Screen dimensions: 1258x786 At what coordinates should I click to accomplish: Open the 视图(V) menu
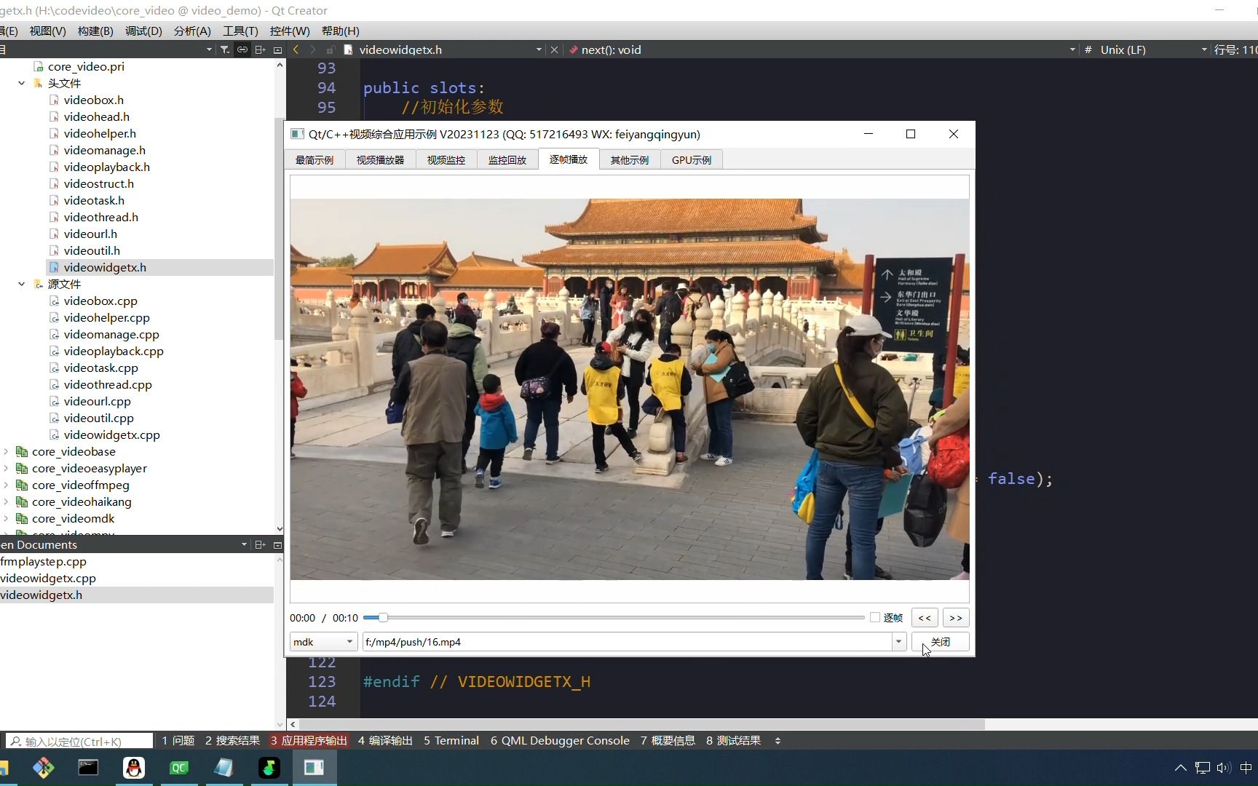click(47, 31)
